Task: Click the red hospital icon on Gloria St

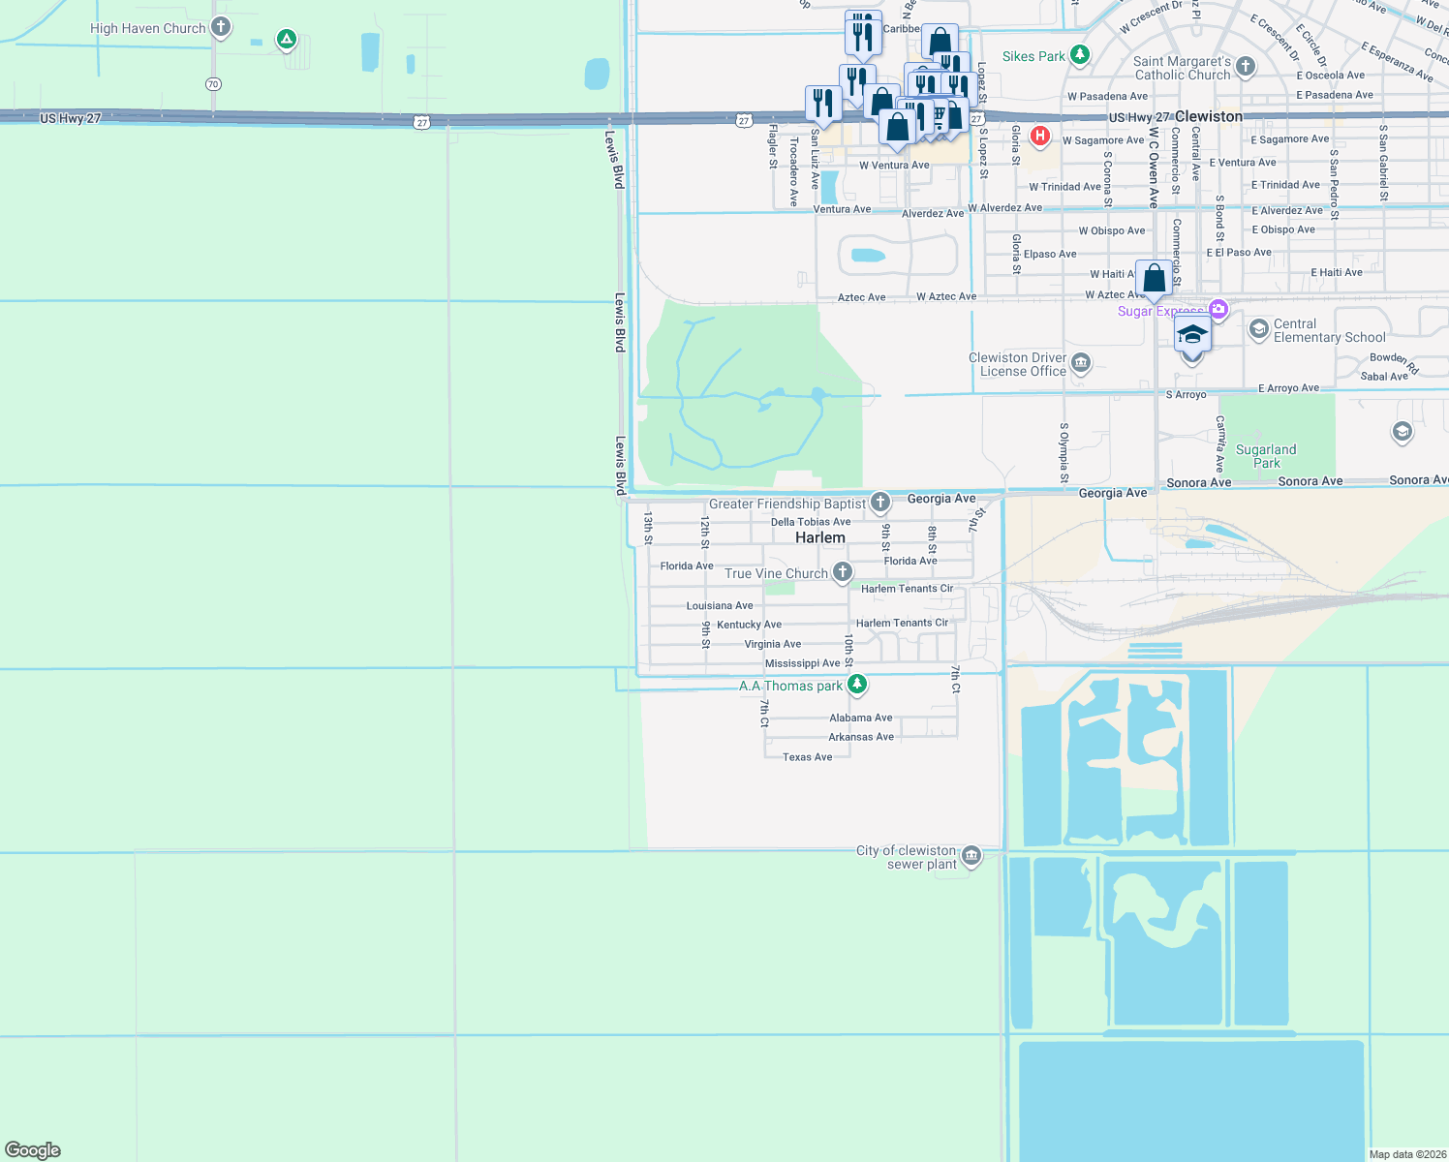Action: click(1039, 136)
